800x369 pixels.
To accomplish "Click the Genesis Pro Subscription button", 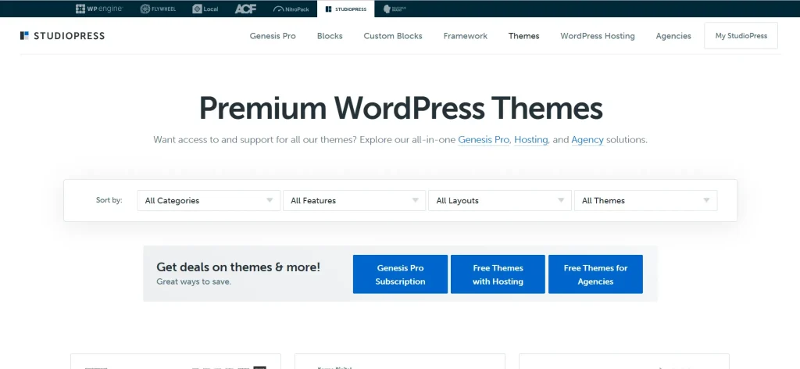I will pos(400,274).
